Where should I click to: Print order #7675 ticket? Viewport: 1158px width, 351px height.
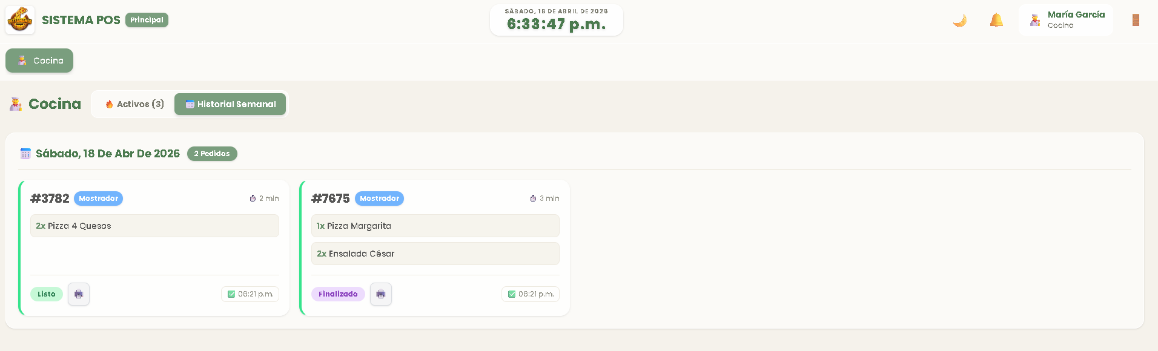(380, 294)
